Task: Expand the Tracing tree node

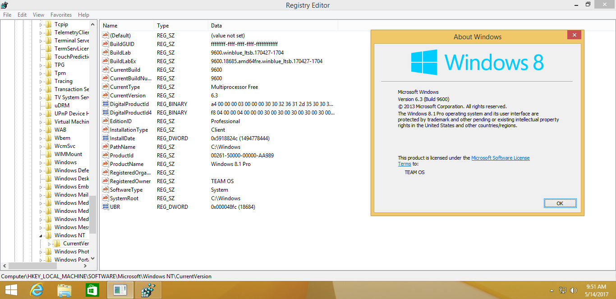Action: pyautogui.click(x=41, y=82)
